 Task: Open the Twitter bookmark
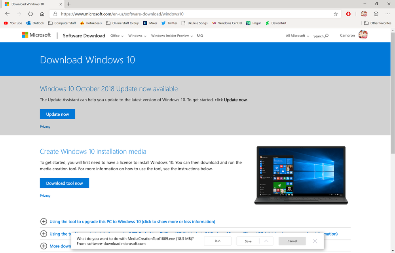click(169, 23)
